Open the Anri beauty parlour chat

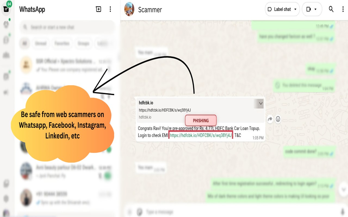point(67,171)
